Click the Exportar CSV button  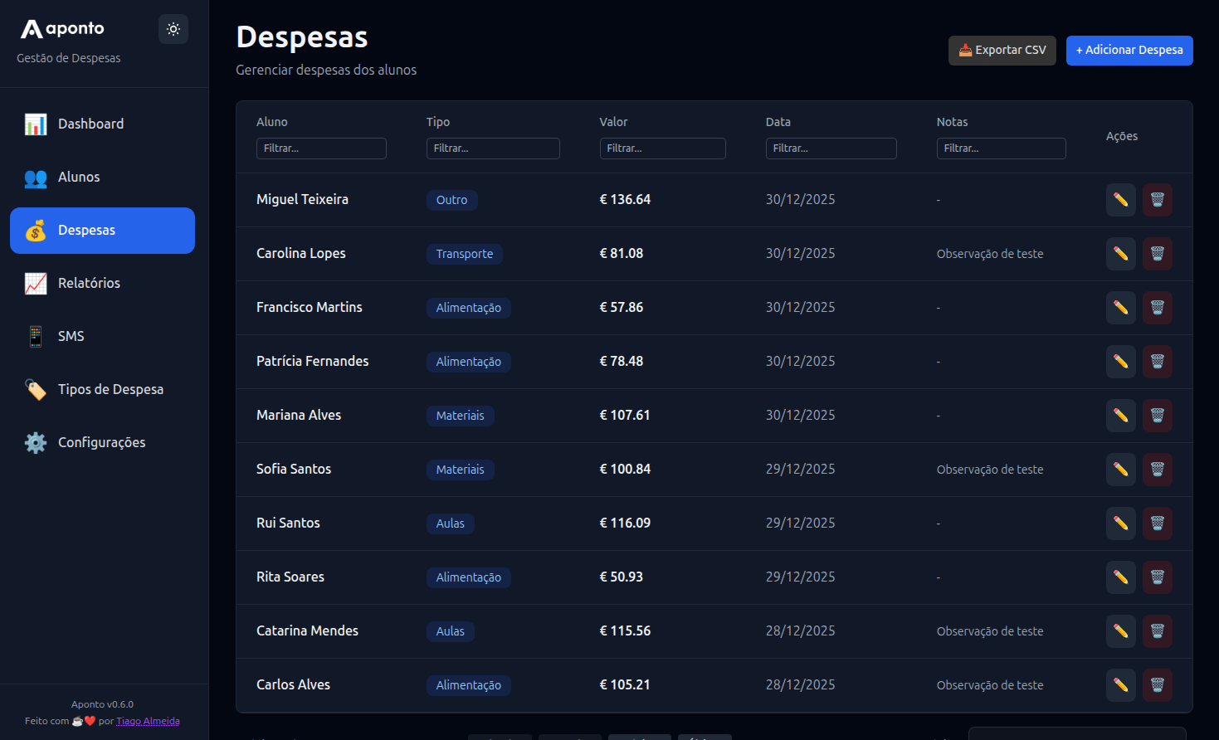(1002, 51)
